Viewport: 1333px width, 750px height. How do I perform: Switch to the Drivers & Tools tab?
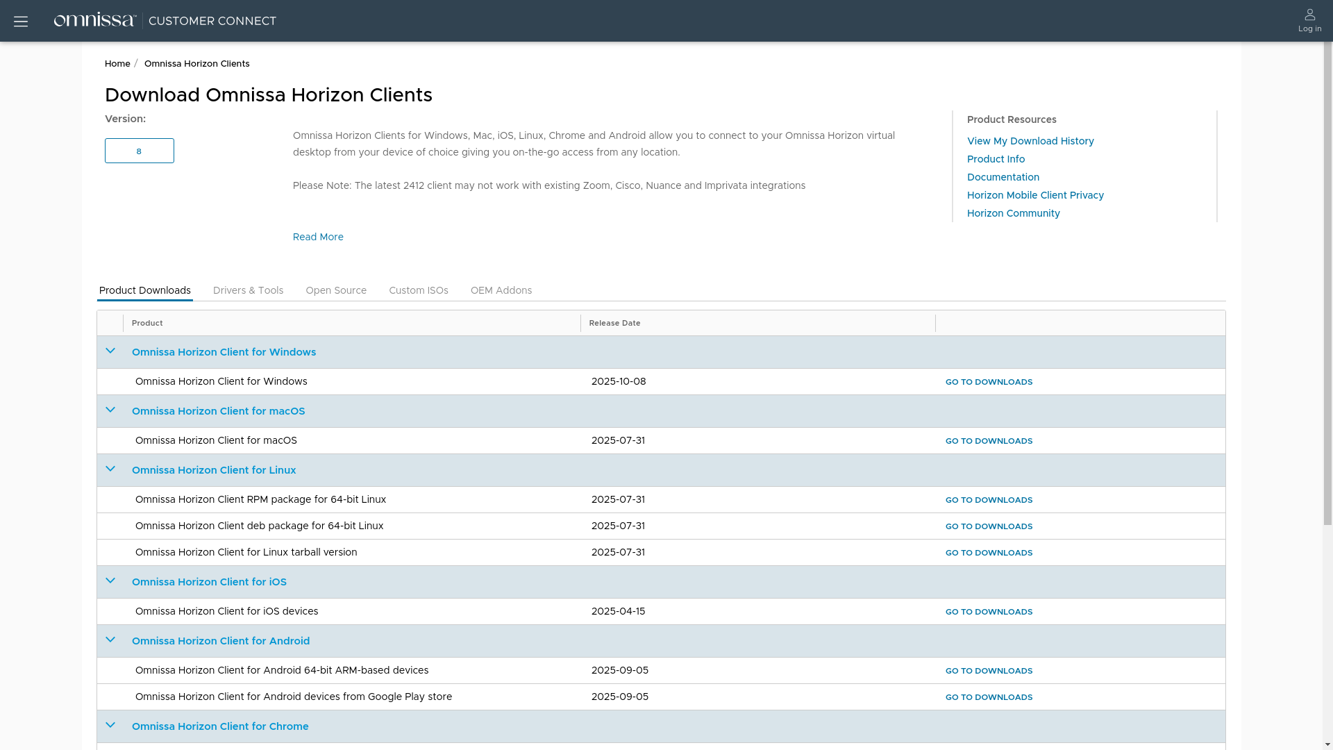coord(248,290)
